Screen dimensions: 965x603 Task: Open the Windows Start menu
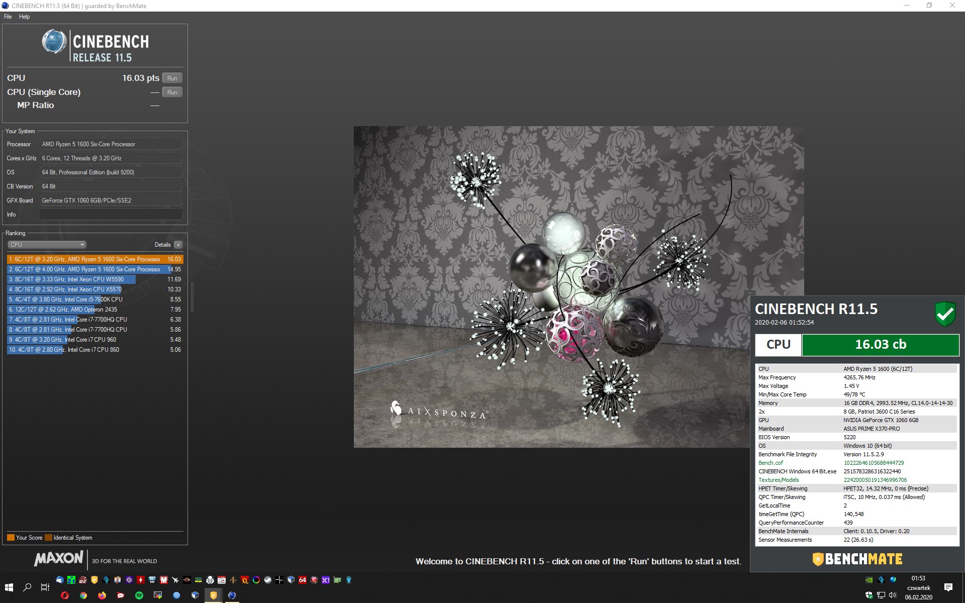point(9,587)
